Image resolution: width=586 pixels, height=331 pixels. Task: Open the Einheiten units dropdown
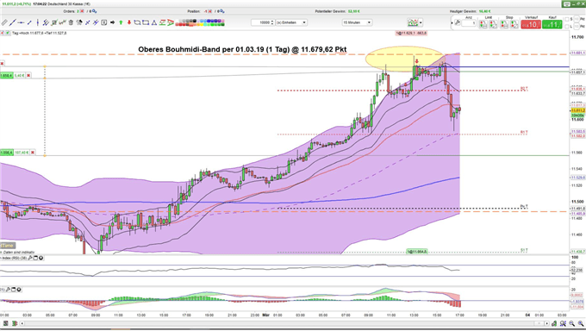(x=291, y=22)
